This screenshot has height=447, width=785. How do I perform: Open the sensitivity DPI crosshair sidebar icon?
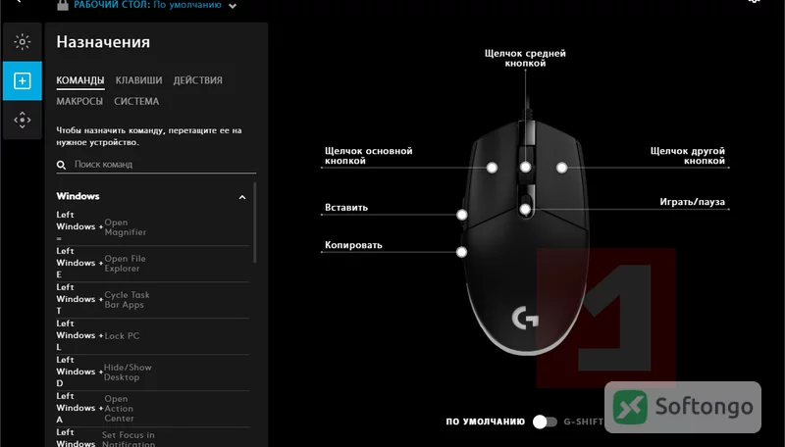point(22,120)
